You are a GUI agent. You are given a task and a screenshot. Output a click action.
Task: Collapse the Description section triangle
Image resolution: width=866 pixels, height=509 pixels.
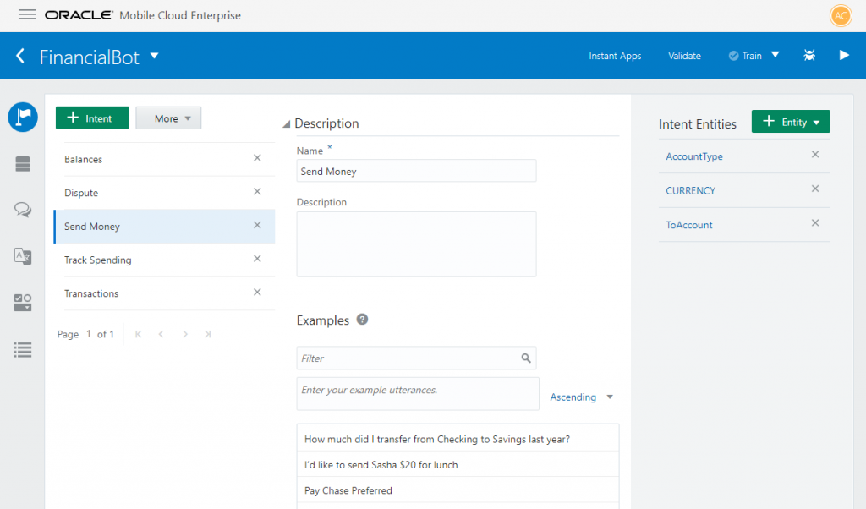click(x=287, y=124)
